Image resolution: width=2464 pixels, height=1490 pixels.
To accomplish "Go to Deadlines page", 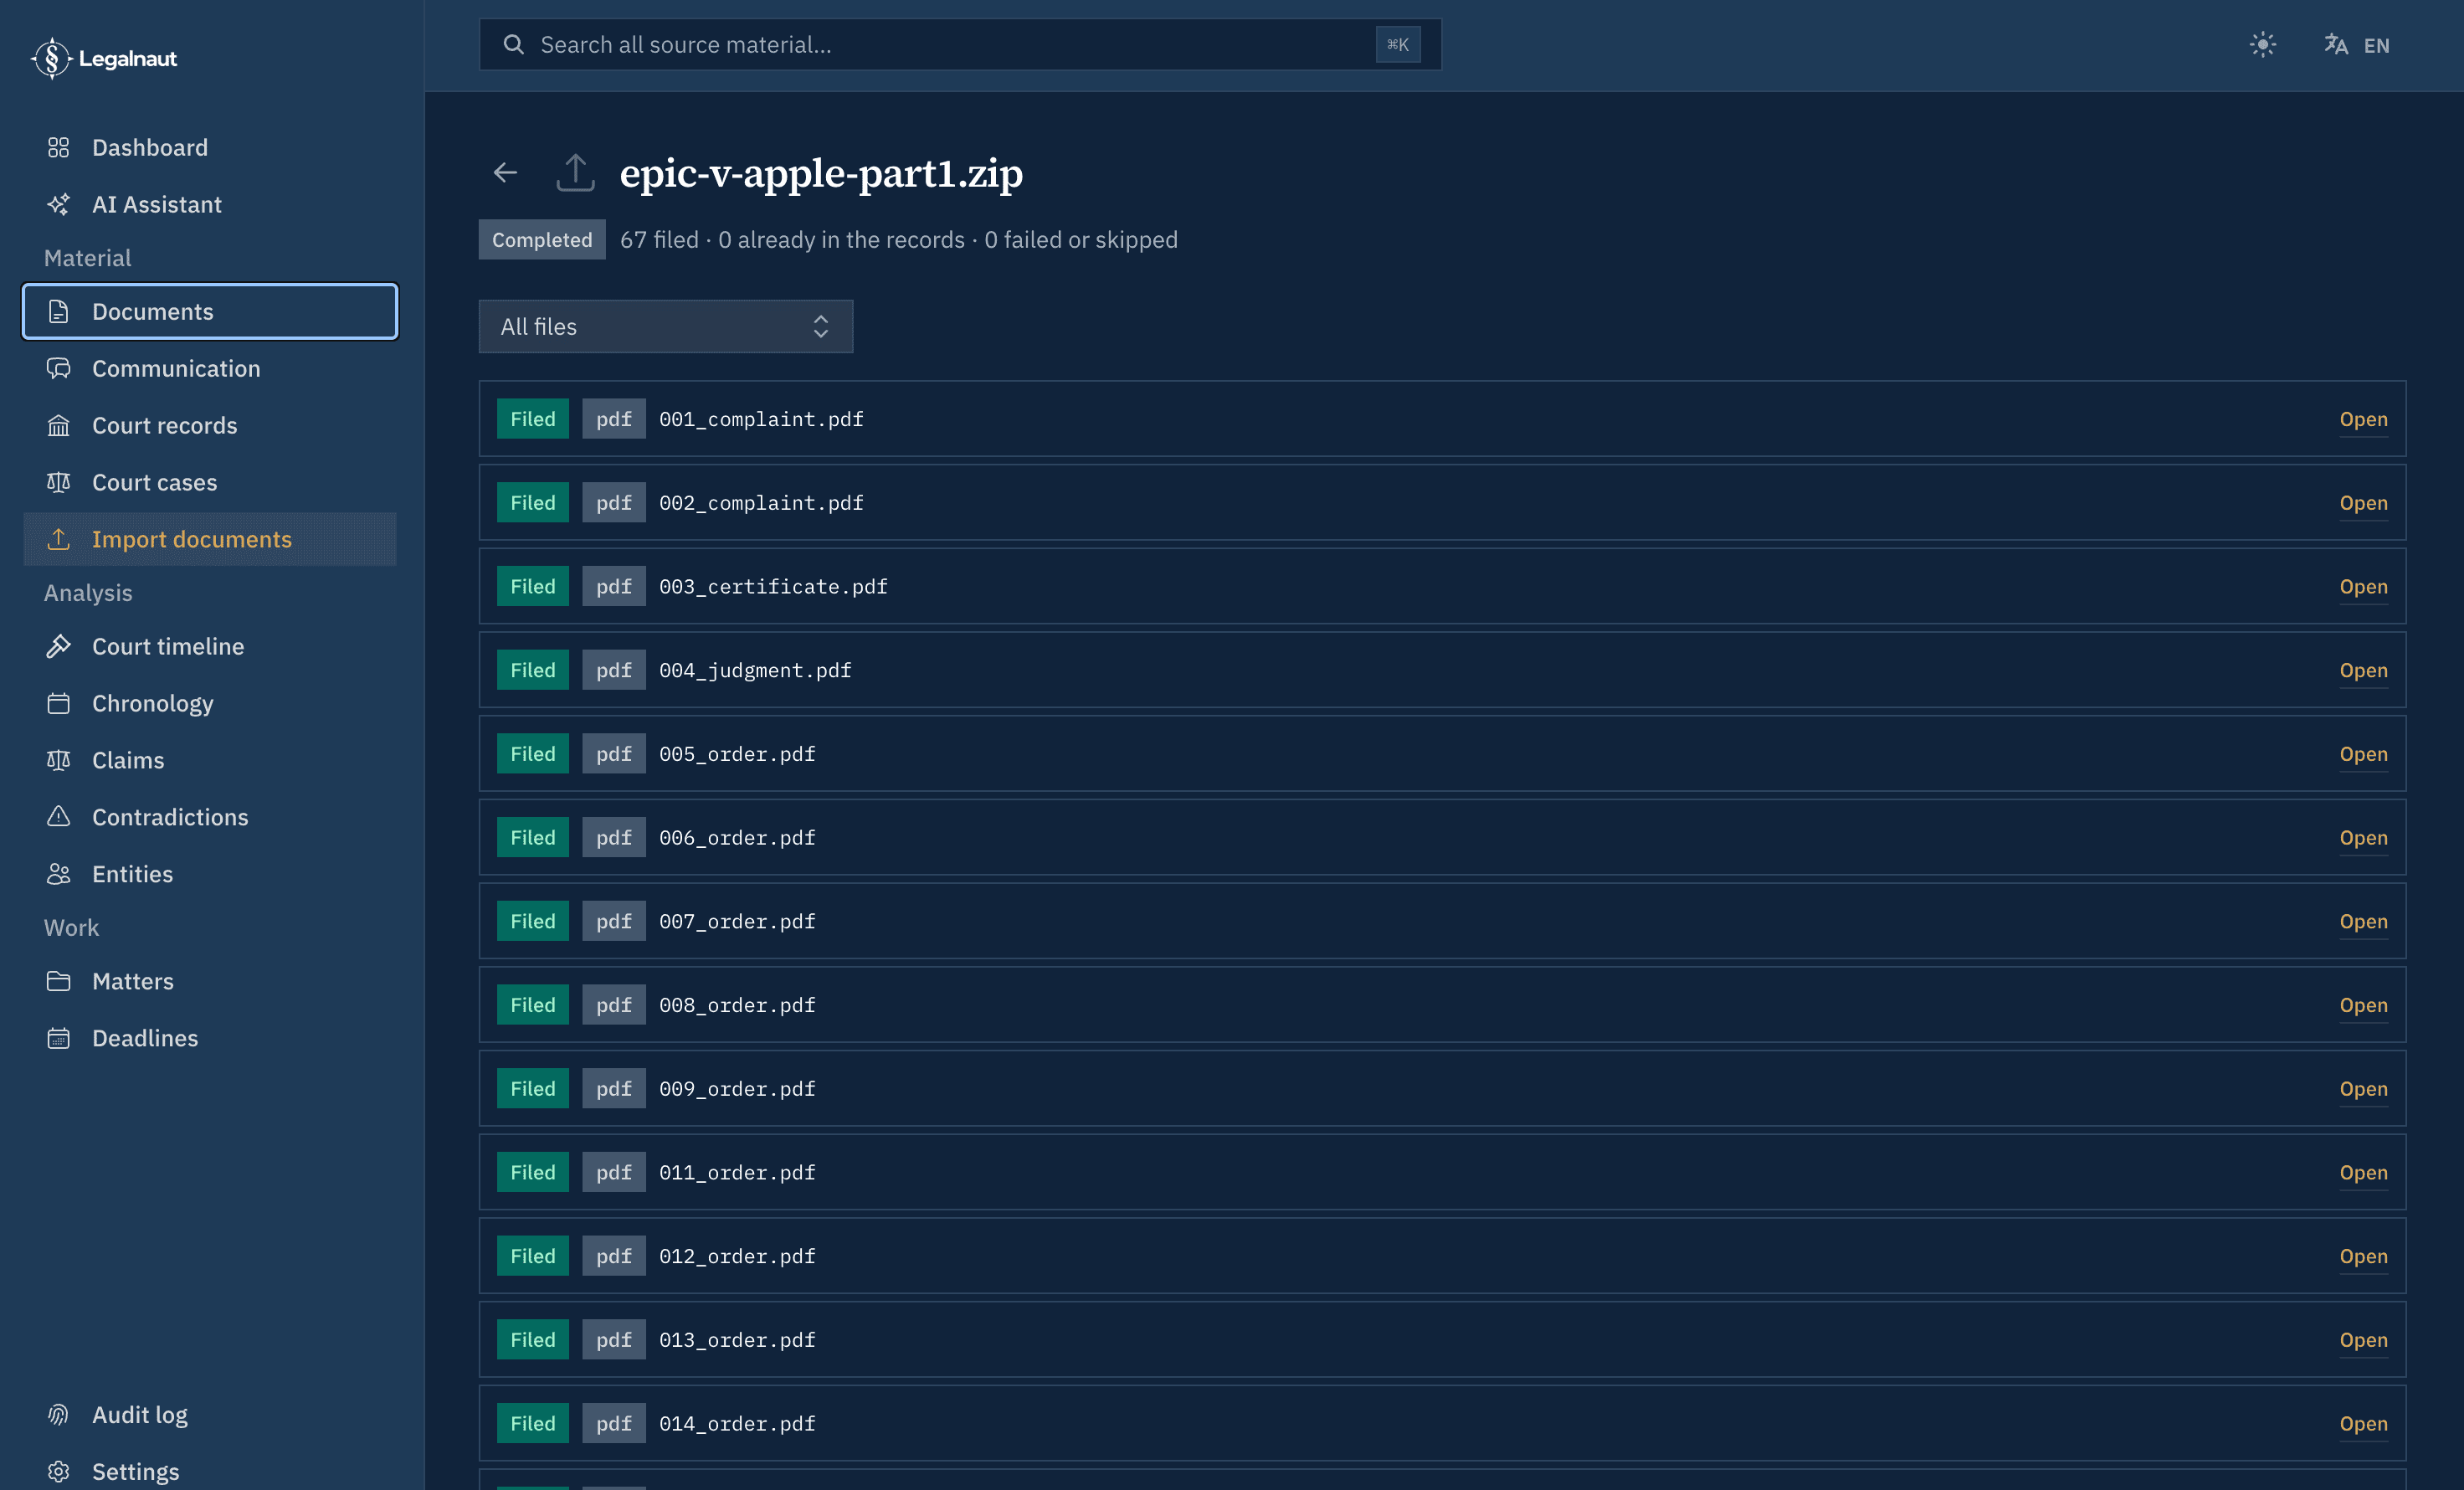I will 210,1038.
